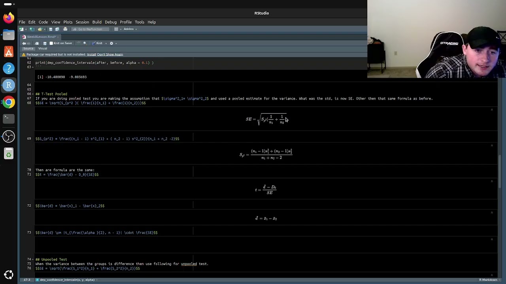
Task: Open the Code menu
Action: coord(43,22)
